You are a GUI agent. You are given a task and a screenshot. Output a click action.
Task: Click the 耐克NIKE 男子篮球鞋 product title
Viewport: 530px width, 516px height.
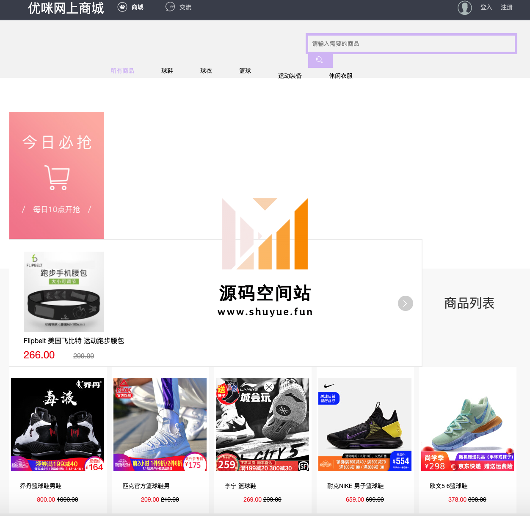pos(356,486)
